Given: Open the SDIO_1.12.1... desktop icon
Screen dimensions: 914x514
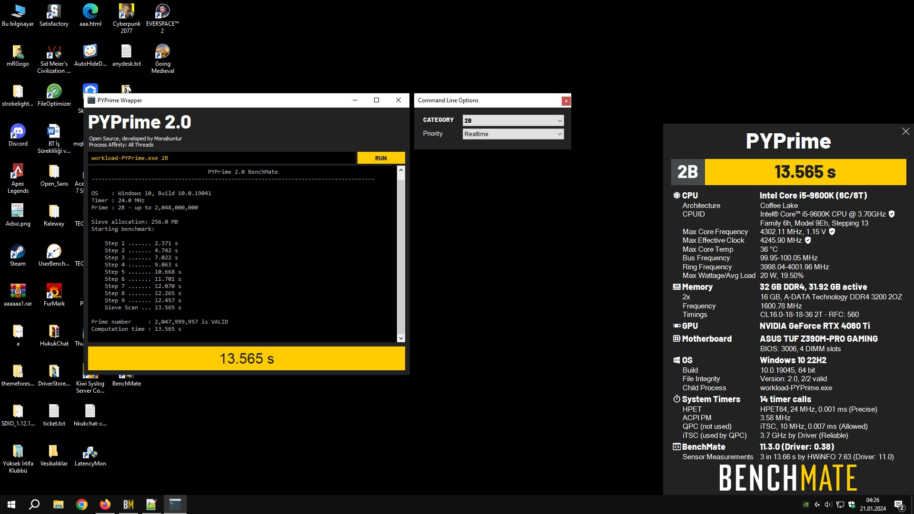Looking at the screenshot, I should (18, 415).
